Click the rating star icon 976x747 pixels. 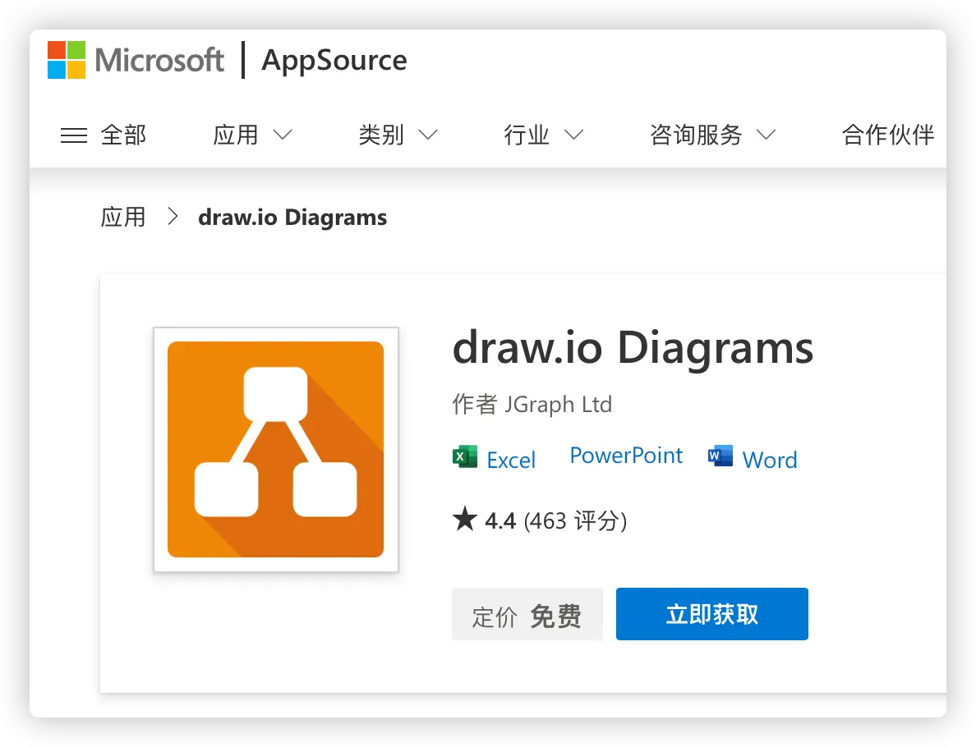coord(465,520)
